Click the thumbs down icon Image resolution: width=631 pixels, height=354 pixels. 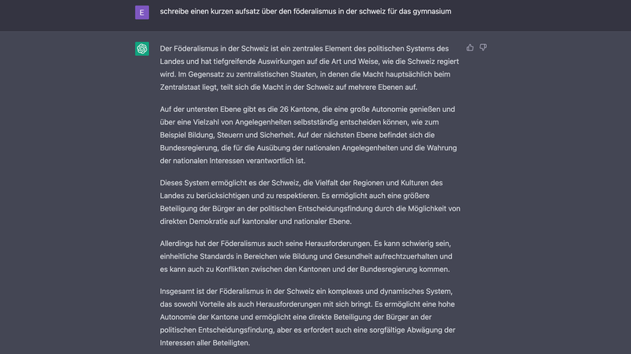coord(483,47)
